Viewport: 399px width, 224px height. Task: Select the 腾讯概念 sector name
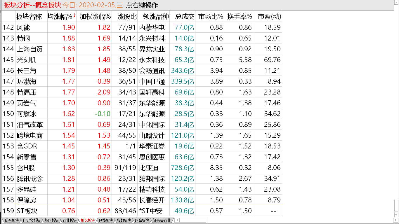pos(30,178)
